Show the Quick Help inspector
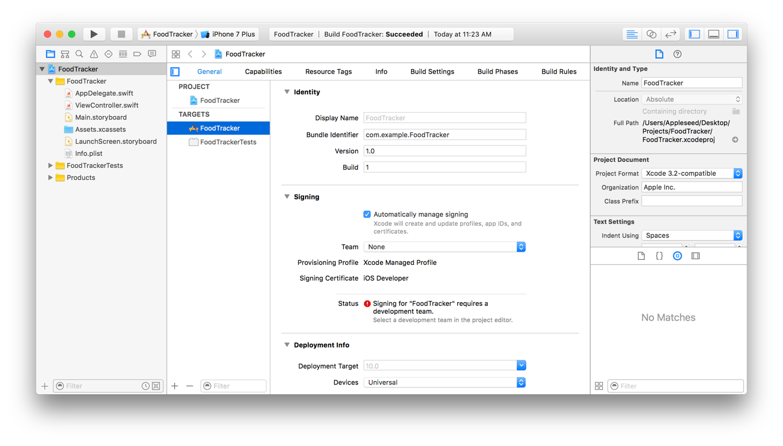The width and height of the screenshot is (783, 446). 678,54
